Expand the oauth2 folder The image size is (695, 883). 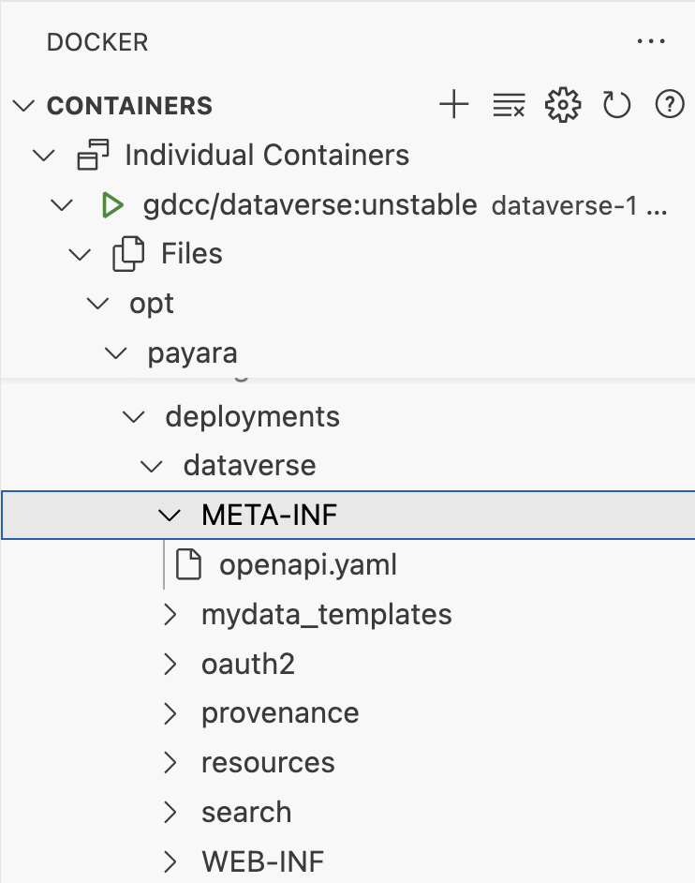[x=170, y=665]
